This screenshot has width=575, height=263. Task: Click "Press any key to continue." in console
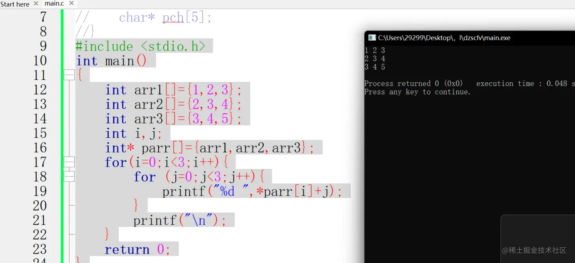[x=417, y=92]
